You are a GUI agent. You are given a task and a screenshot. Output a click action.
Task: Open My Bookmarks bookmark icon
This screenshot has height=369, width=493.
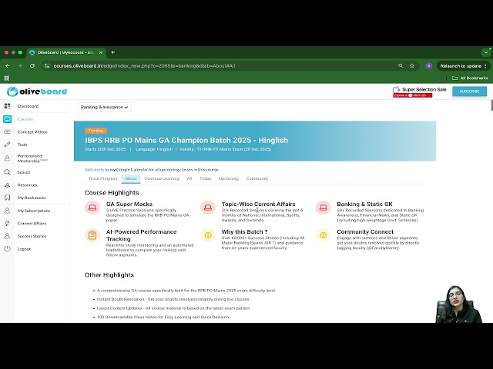click(x=7, y=198)
